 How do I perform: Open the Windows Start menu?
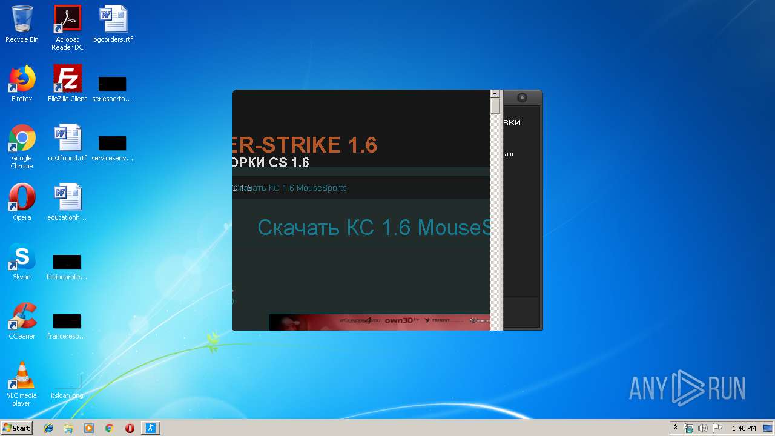click(16, 428)
